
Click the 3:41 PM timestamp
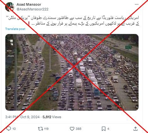(11, 117)
